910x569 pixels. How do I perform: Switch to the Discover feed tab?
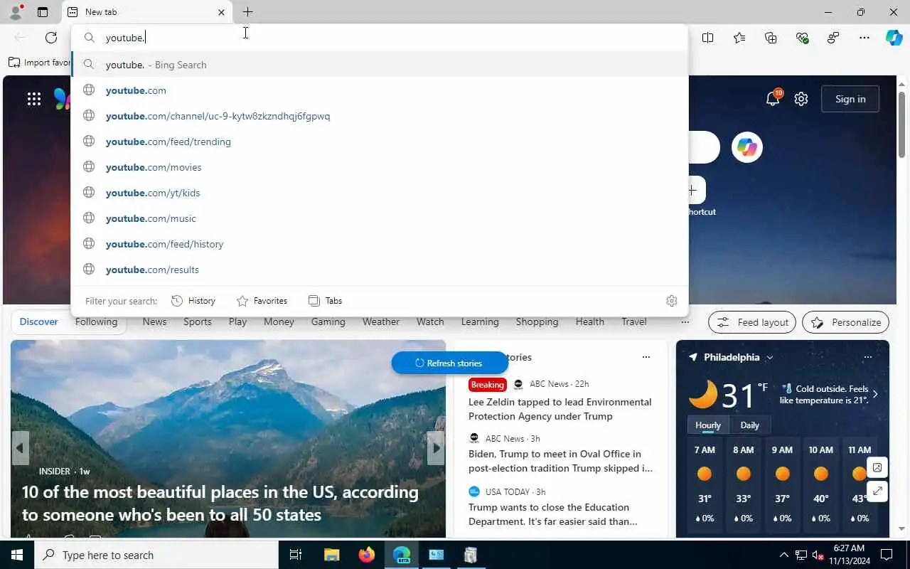click(x=38, y=322)
